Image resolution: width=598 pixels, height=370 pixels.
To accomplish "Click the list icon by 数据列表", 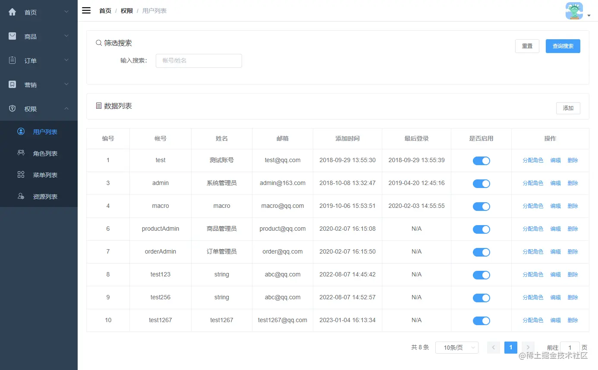I will [99, 106].
